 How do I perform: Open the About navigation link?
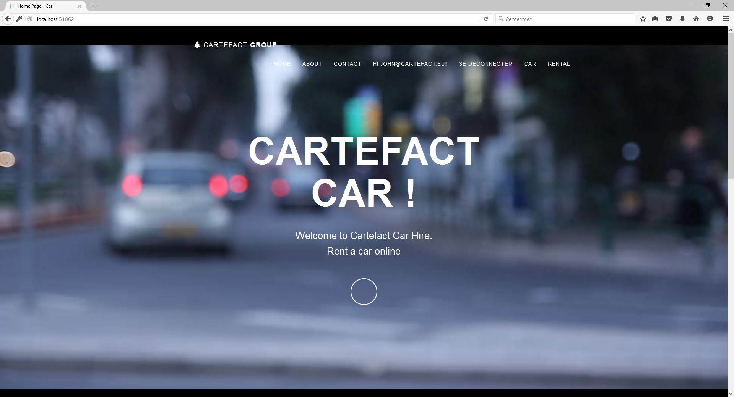coord(312,64)
